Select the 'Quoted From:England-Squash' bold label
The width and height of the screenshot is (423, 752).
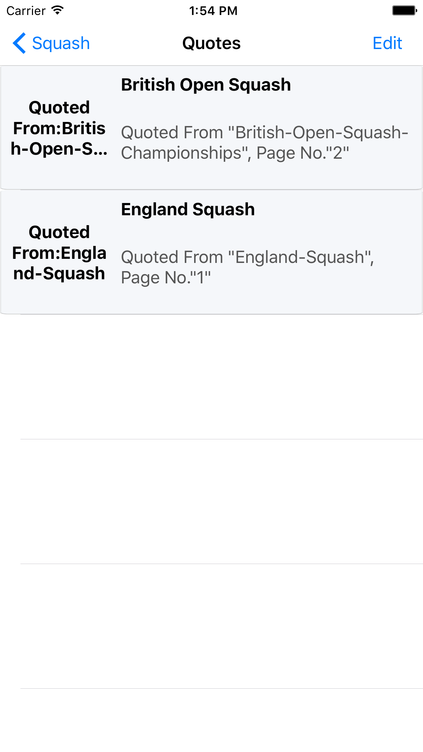(59, 253)
